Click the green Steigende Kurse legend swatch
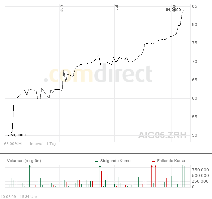Viewport: 212px width, 199px height. (x=97, y=161)
